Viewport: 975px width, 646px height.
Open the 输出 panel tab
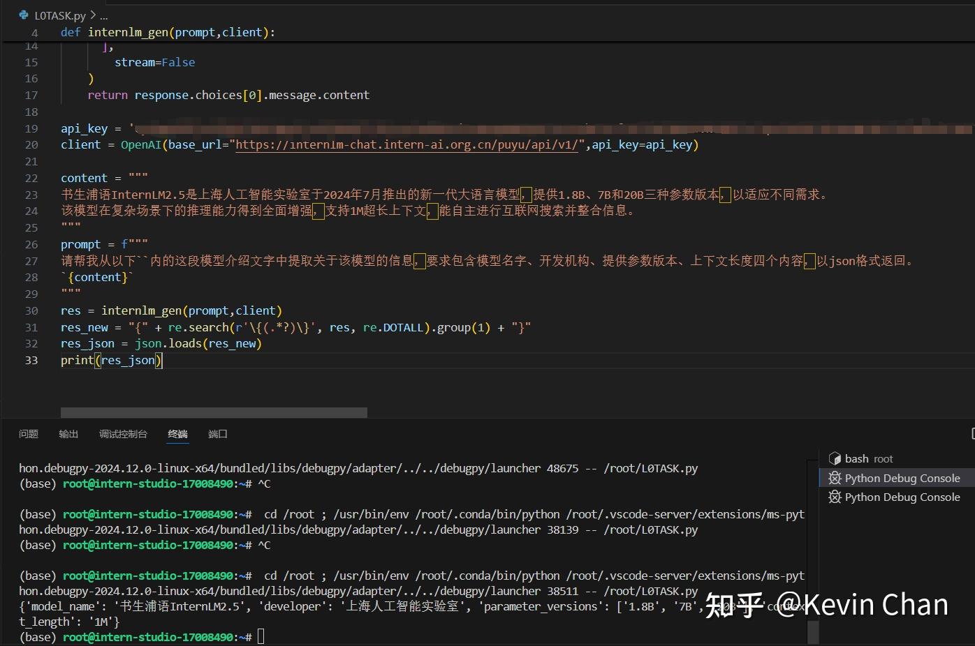tap(68, 433)
